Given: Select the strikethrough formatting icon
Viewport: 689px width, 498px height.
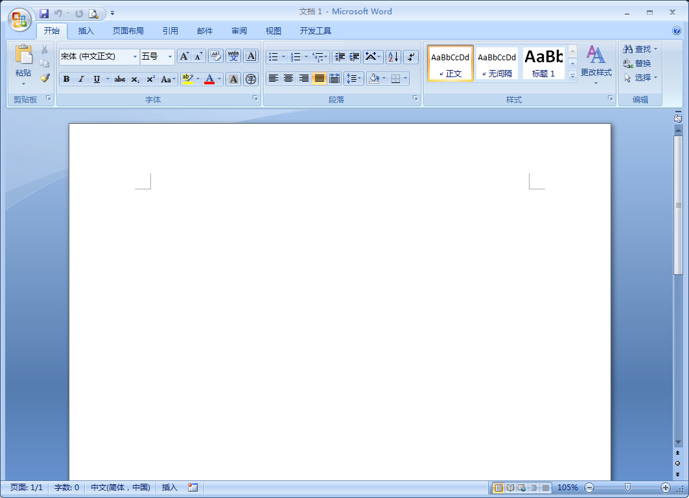Looking at the screenshot, I should pos(120,79).
